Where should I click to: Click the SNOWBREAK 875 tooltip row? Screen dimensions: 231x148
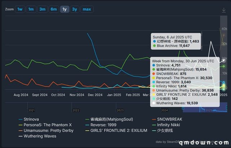pos(169,74)
